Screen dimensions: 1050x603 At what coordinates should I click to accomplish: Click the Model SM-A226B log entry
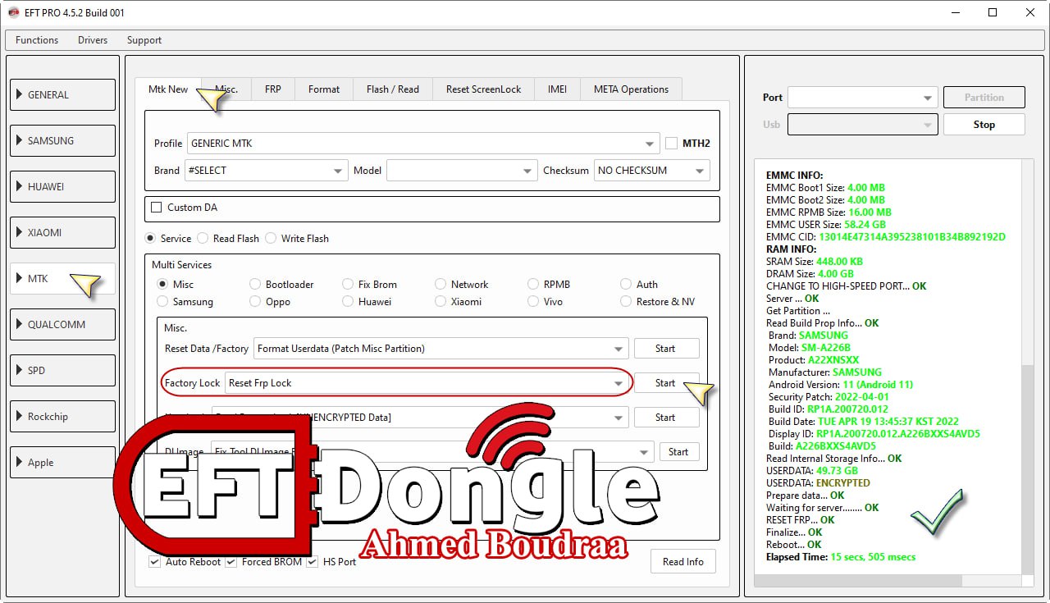tap(808, 348)
